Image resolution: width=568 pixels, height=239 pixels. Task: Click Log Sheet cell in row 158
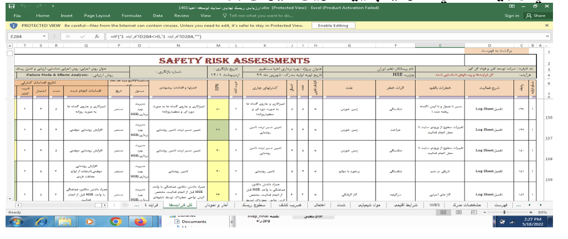[x=489, y=150]
